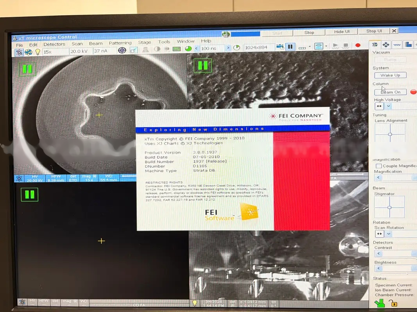Open the Beam menu
417x312 pixels.
96,43
